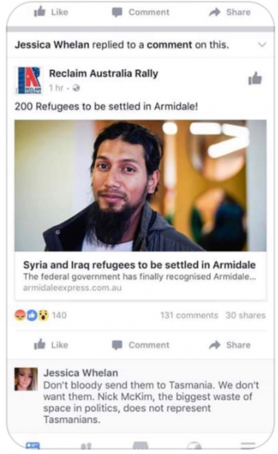This screenshot has width=278, height=454.
Task: Share the Armidale refugees post
Action: click(230, 345)
